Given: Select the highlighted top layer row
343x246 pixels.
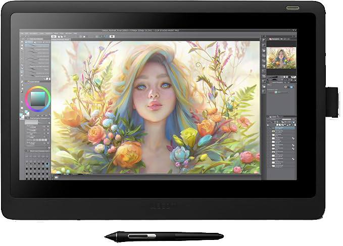Looking at the screenshot, I should (x=281, y=128).
